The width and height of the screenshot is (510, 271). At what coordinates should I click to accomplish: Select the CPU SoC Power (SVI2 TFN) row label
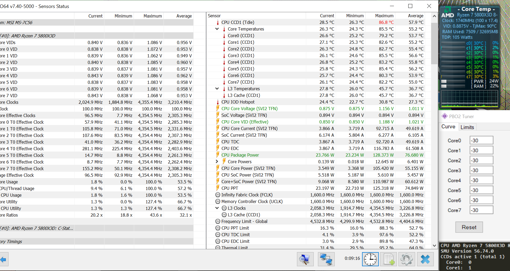tap(248, 175)
